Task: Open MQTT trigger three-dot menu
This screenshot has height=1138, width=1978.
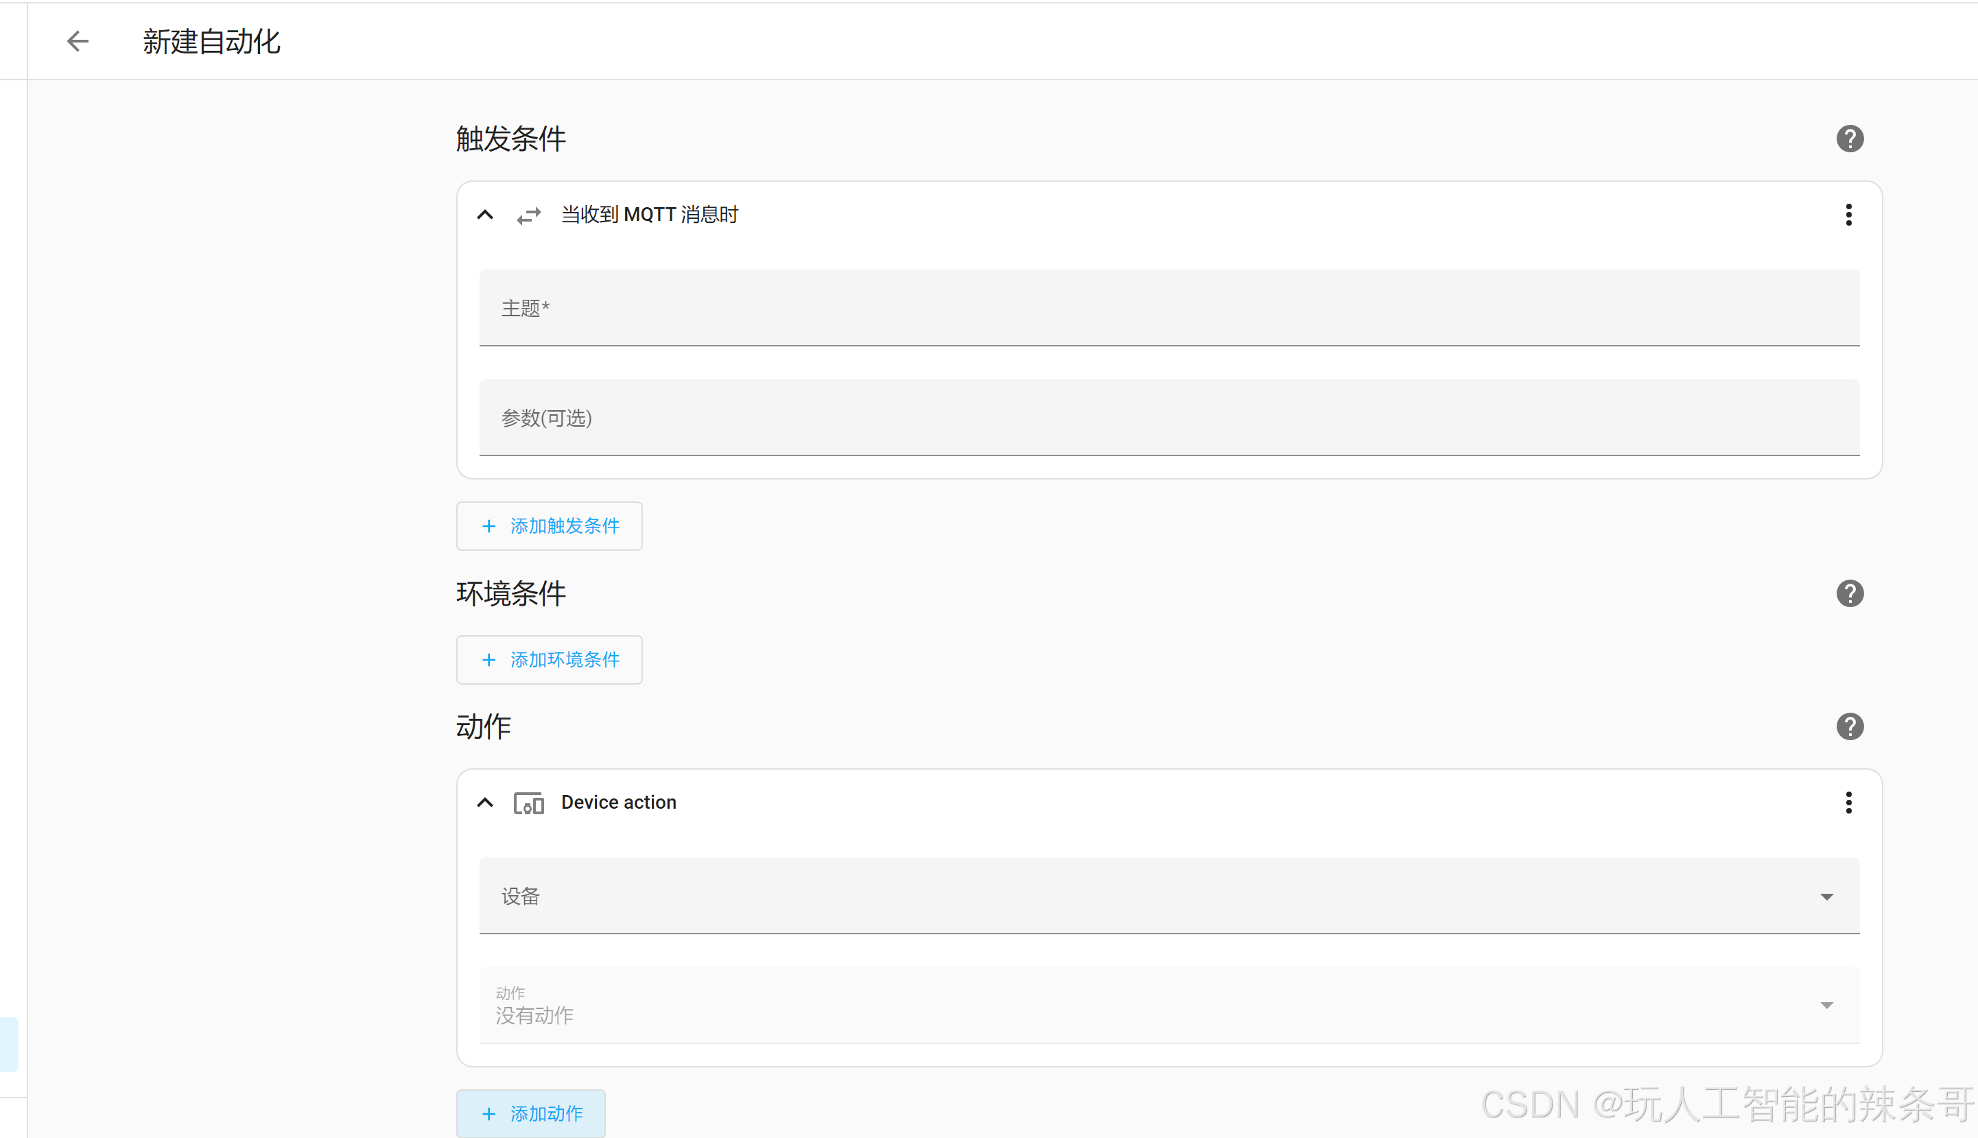Action: pos(1848,215)
